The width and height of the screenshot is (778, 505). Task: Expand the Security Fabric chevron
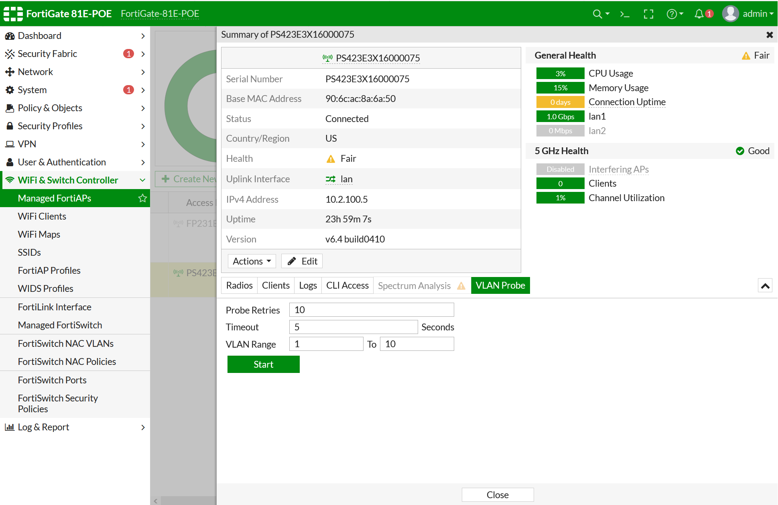point(143,54)
